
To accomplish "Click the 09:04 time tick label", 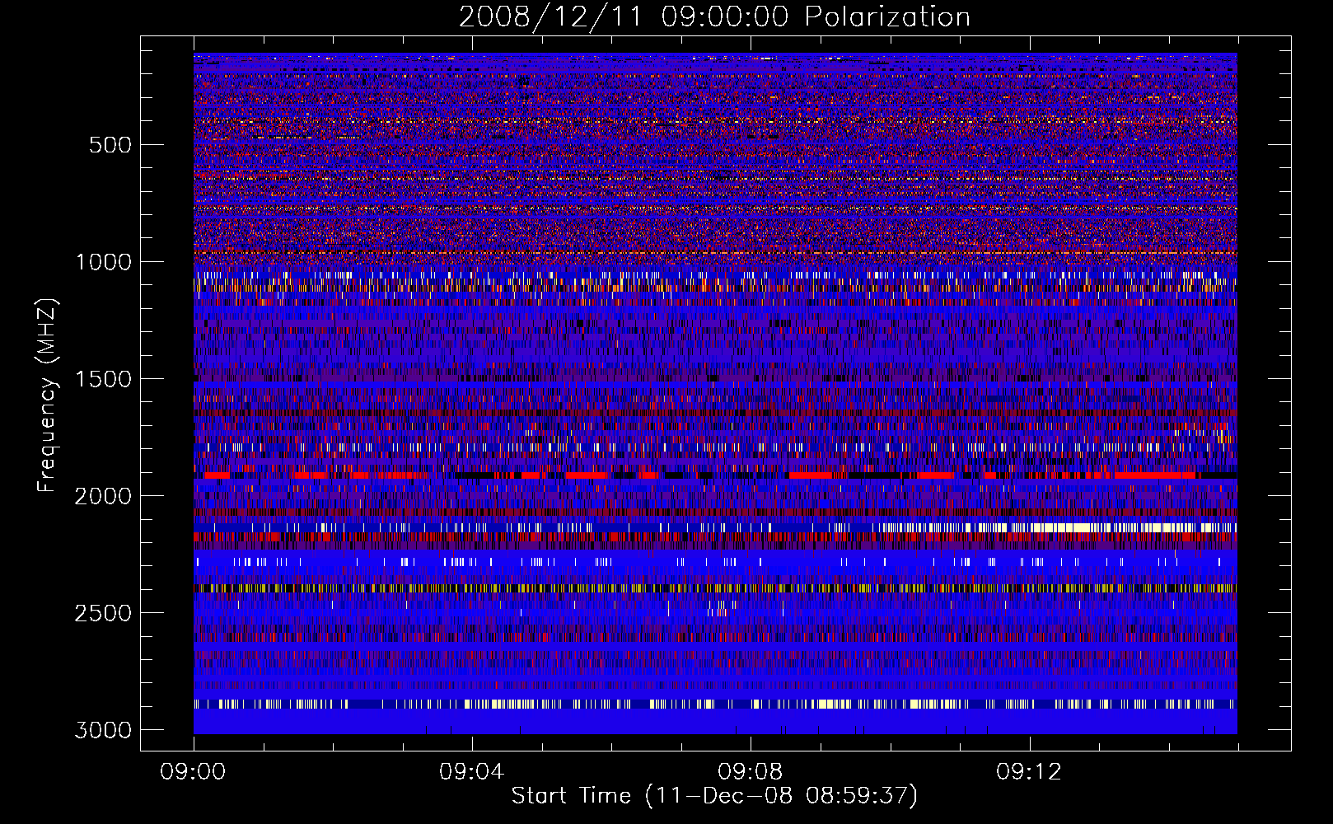I will (472, 772).
